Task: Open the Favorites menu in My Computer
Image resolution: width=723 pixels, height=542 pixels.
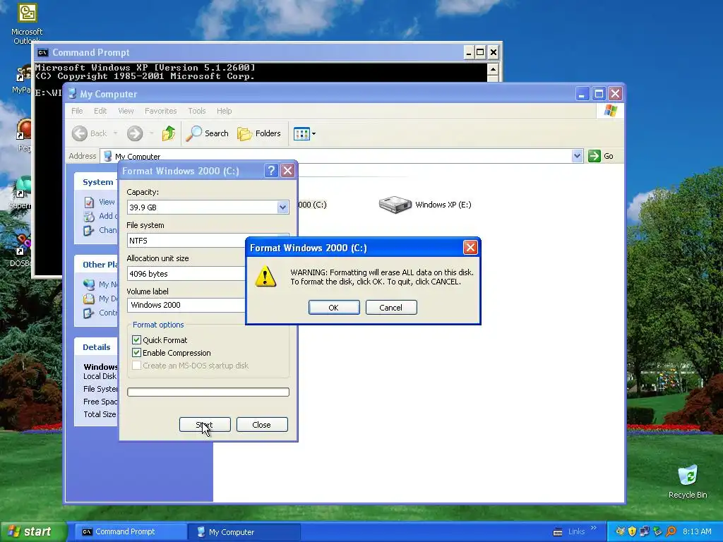Action: click(x=160, y=111)
